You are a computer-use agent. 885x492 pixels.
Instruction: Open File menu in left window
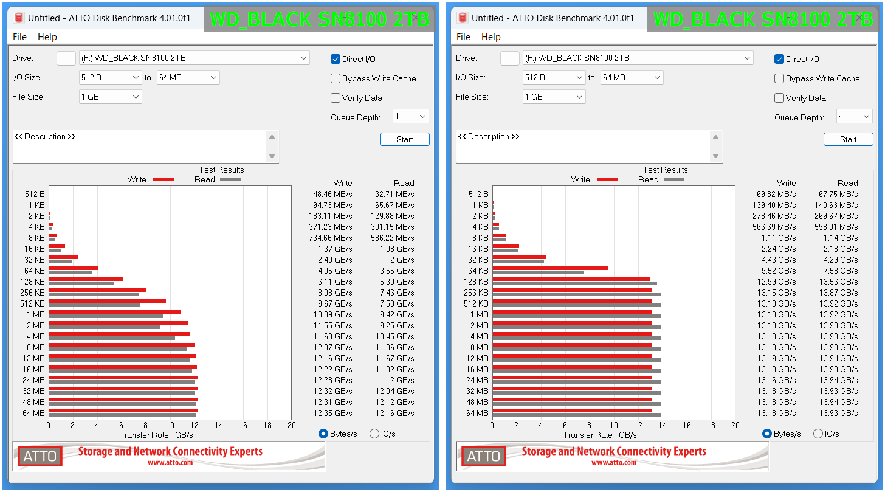coord(20,37)
